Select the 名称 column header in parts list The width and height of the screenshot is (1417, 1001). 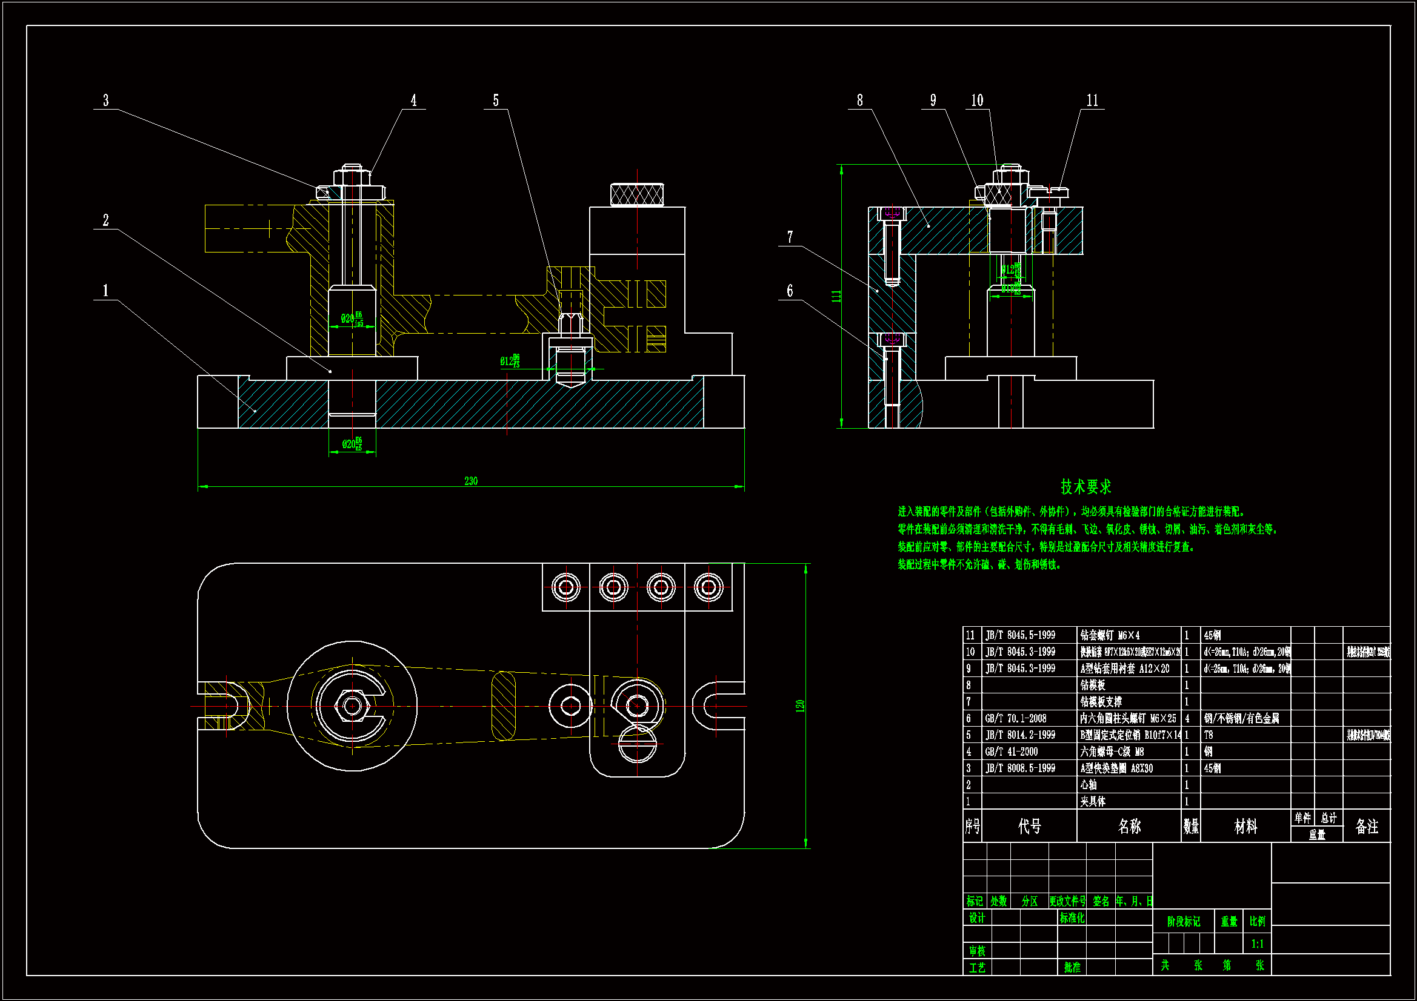click(x=1129, y=827)
